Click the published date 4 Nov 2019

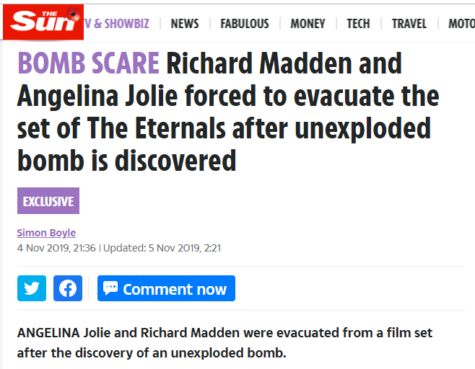pyautogui.click(x=56, y=248)
